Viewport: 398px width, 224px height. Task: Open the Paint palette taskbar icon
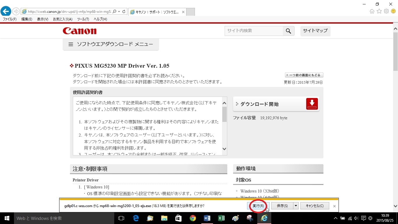(235, 218)
